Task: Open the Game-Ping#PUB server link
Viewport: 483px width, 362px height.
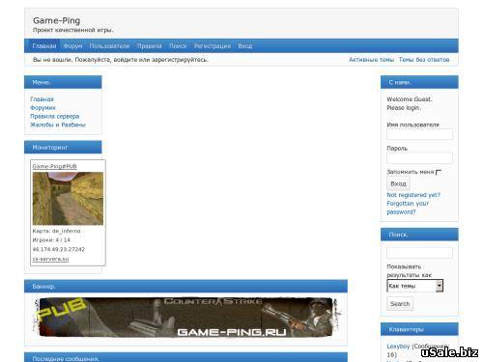Action: tap(55, 166)
